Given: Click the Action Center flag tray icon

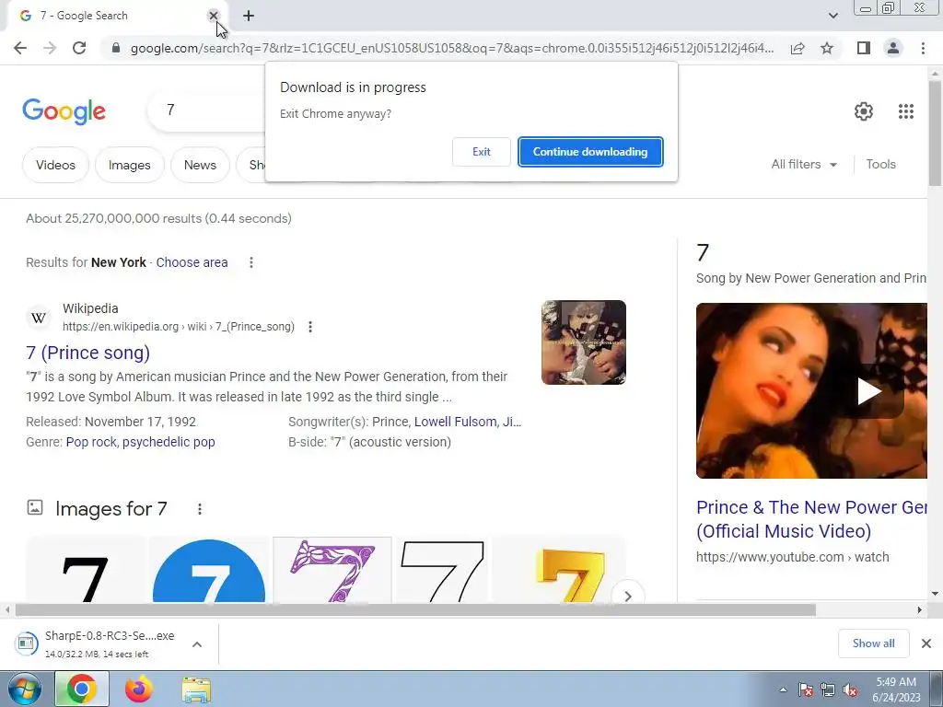Looking at the screenshot, I should pos(806,690).
